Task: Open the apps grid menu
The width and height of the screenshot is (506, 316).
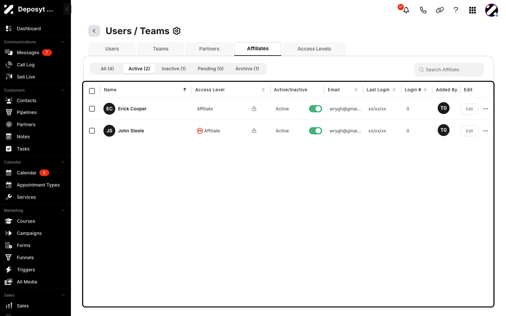Action: (473, 10)
